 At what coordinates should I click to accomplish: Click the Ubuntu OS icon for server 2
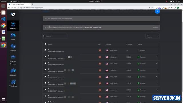100,57
